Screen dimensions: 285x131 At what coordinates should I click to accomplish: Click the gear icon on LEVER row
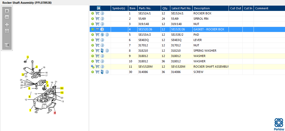[93, 40]
